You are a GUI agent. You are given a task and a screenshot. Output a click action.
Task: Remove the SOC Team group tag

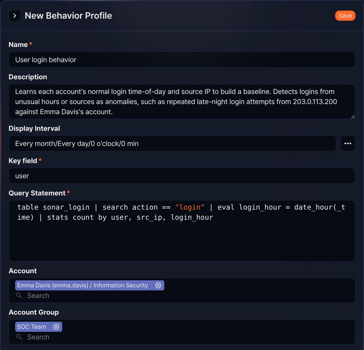[56, 327]
